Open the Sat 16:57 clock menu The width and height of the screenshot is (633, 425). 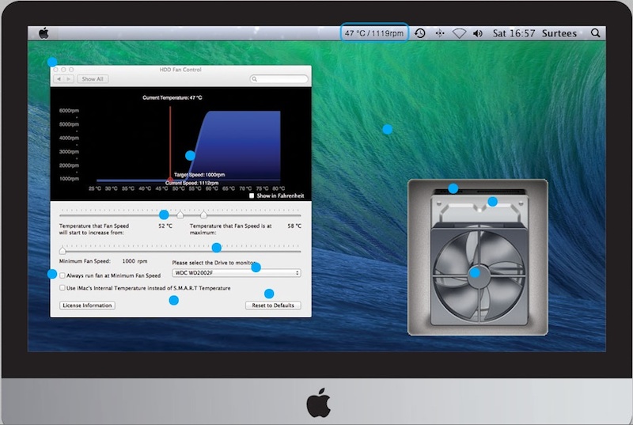(514, 33)
